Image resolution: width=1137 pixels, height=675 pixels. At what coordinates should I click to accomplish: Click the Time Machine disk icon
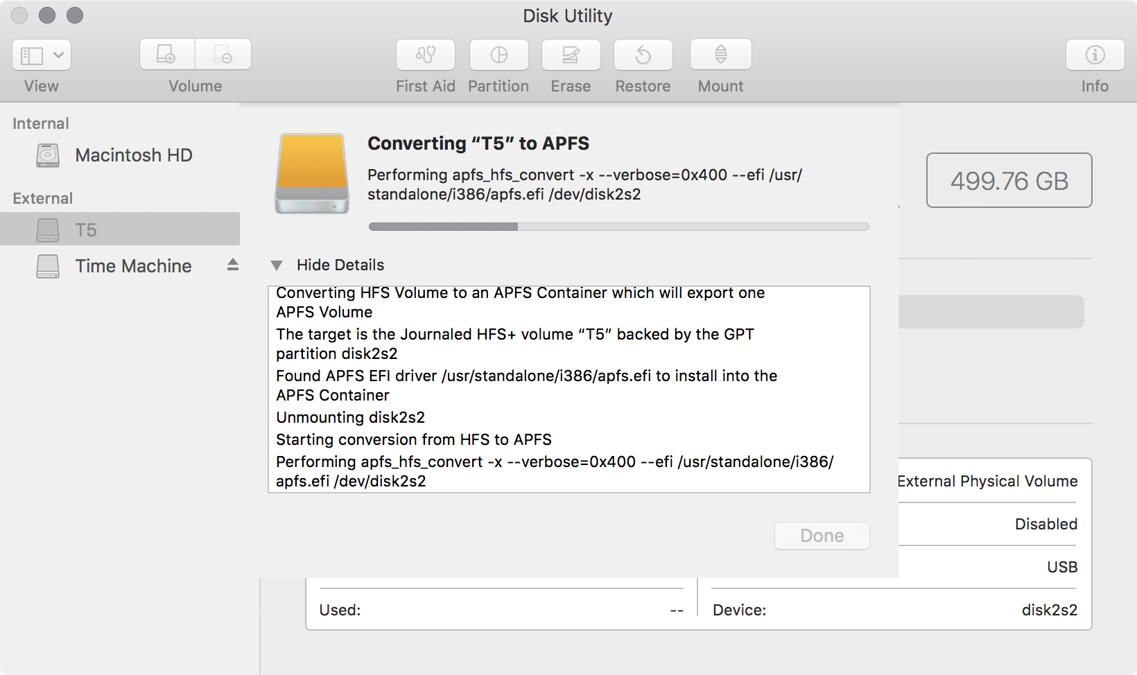48,266
